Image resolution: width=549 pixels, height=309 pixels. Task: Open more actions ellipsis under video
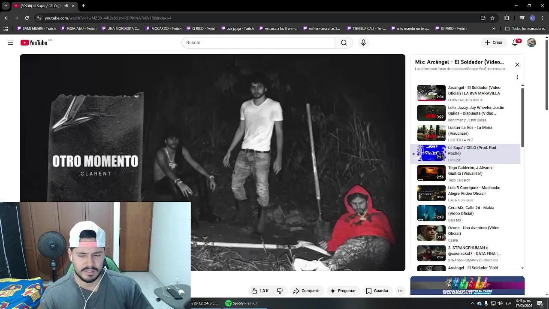(400, 291)
